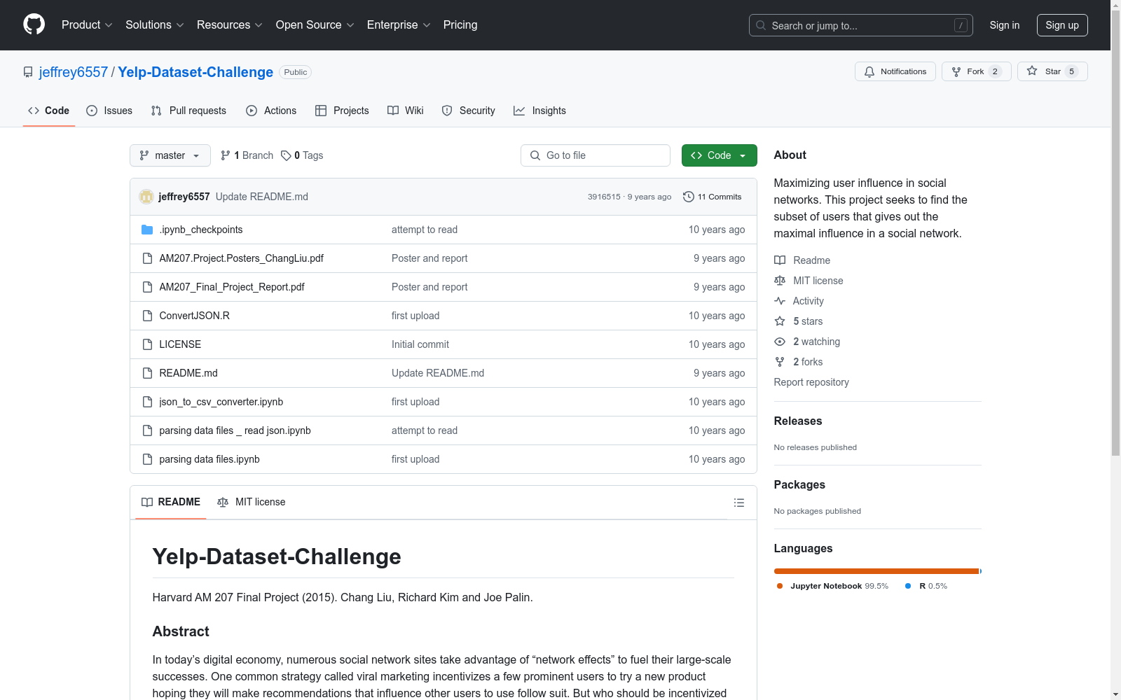Click the file icon for LICENSE
The image size is (1121, 700).
[x=147, y=344]
